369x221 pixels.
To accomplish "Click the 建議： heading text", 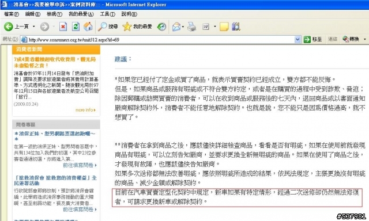I will coord(123,59).
